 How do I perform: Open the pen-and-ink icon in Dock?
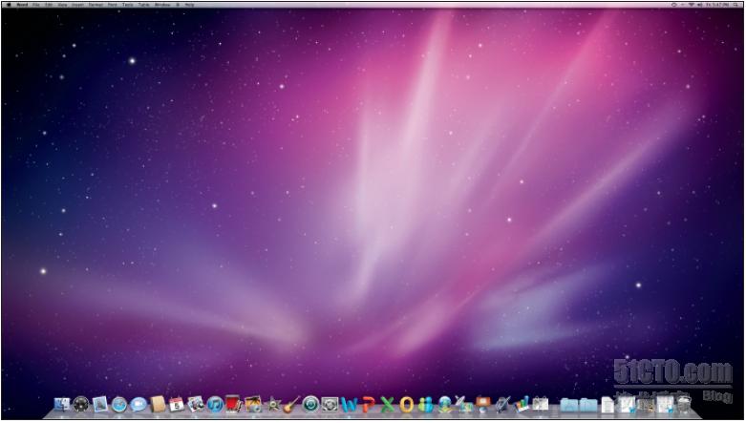pos(502,405)
